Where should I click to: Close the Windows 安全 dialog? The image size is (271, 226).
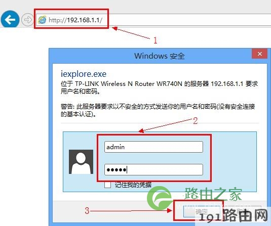coord(259,54)
